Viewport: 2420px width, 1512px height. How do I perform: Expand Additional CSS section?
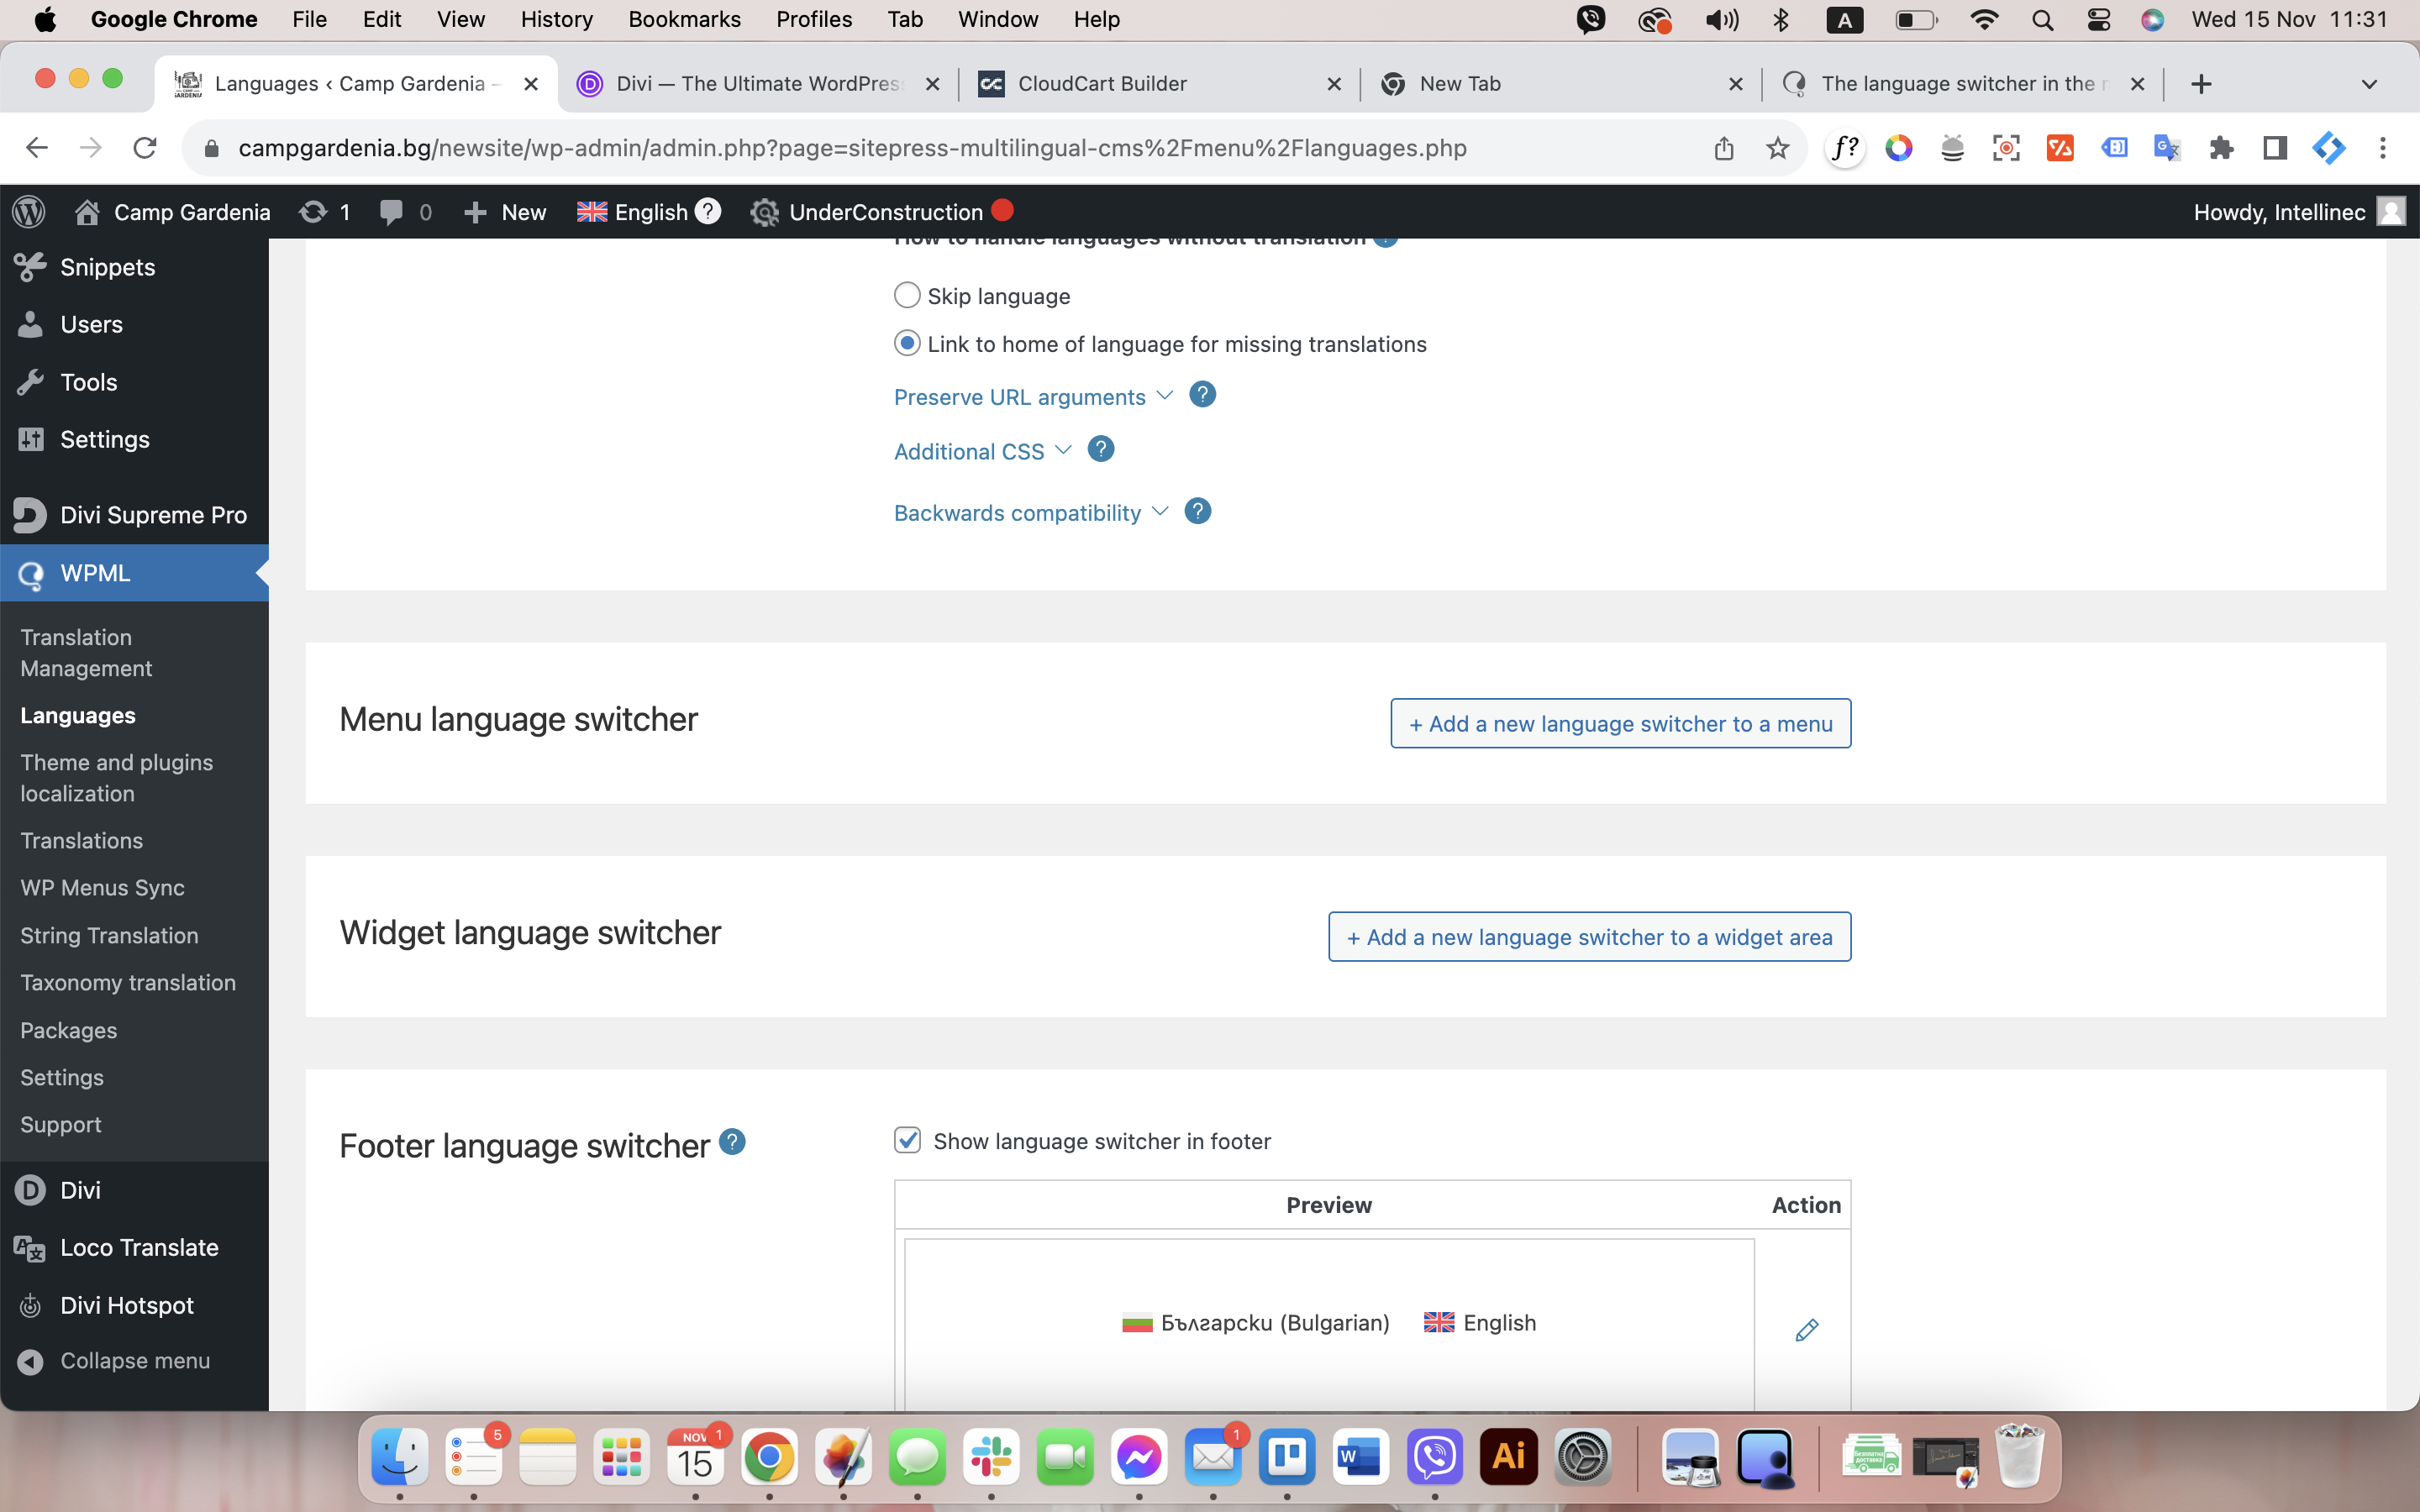(982, 451)
